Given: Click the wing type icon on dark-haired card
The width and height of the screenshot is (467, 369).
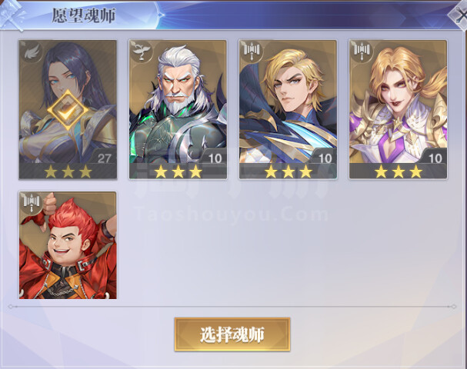Looking at the screenshot, I should coord(32,52).
